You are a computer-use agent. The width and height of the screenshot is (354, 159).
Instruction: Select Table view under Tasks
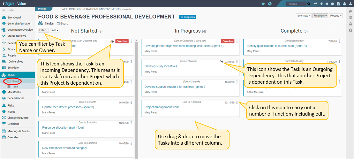click(15, 87)
